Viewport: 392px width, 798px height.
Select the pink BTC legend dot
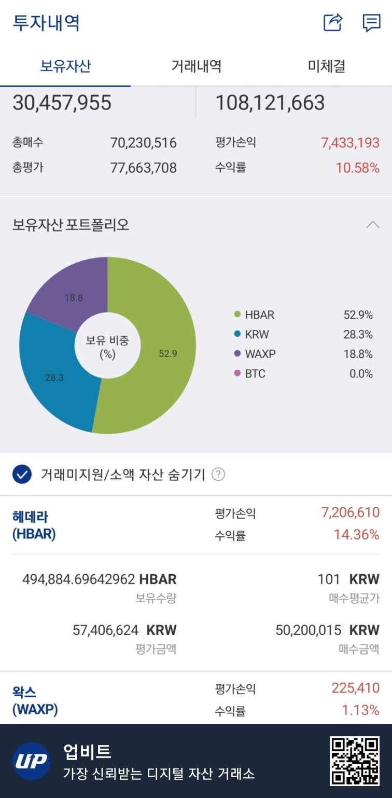[x=236, y=373]
